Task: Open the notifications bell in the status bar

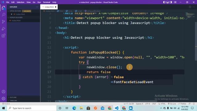Action: coord(194,104)
